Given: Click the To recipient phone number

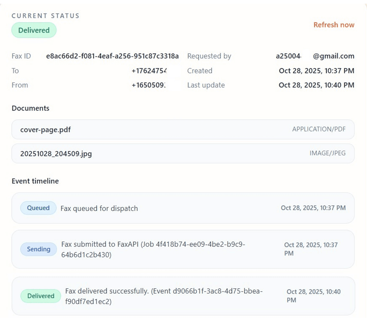Looking at the screenshot, I should point(149,71).
